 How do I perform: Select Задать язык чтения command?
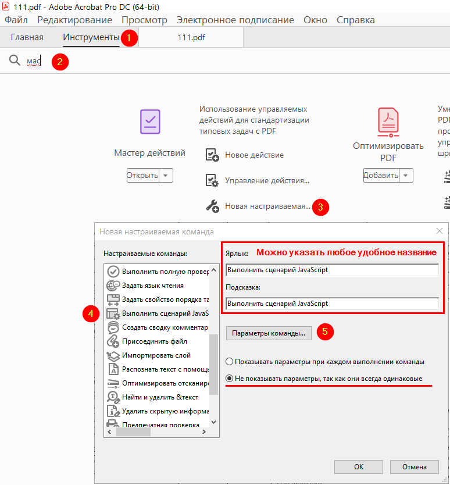click(x=152, y=286)
